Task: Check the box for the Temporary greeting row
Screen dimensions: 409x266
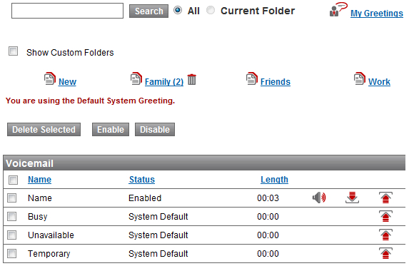Action: (x=11, y=253)
